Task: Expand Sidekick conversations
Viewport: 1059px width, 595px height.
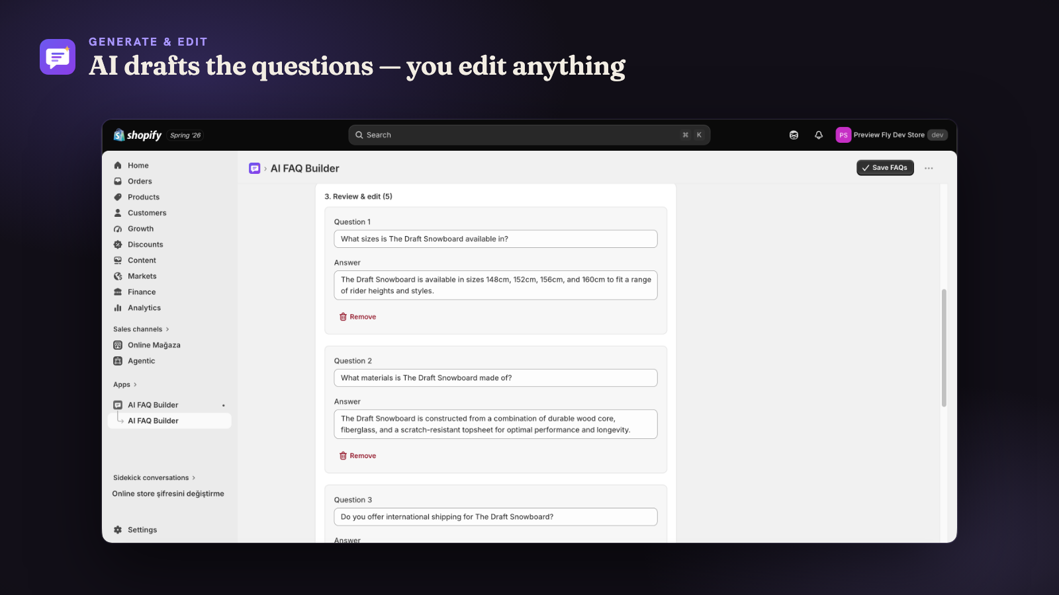Action: pyautogui.click(x=154, y=478)
